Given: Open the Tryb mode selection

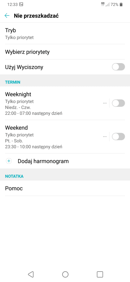Looking at the screenshot, I should (x=65, y=34).
